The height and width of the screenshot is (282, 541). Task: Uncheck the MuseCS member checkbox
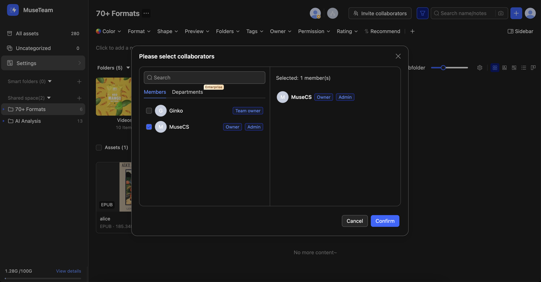149,127
